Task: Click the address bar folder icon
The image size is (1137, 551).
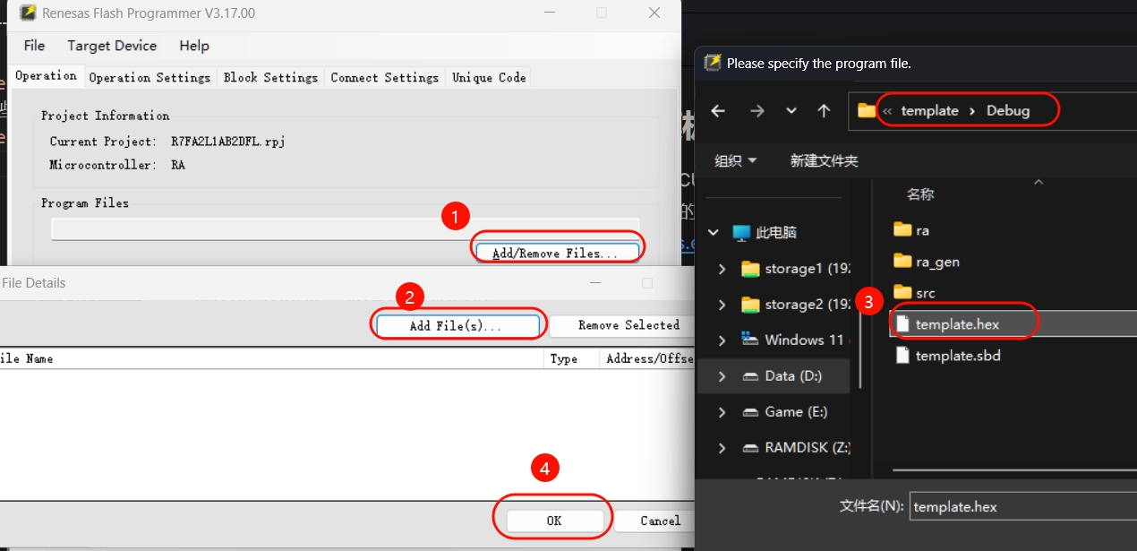Action: (867, 110)
